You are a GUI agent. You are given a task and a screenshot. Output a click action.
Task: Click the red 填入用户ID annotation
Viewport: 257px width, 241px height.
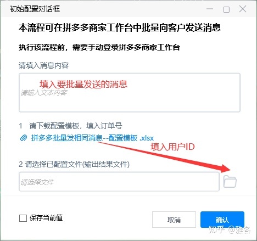click(x=172, y=147)
